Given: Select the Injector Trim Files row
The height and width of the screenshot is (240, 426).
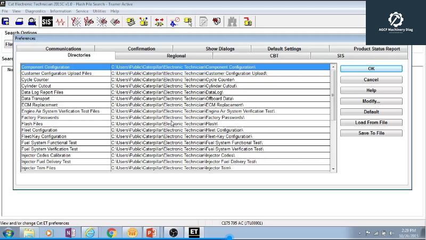Looking at the screenshot, I should click(176, 168).
